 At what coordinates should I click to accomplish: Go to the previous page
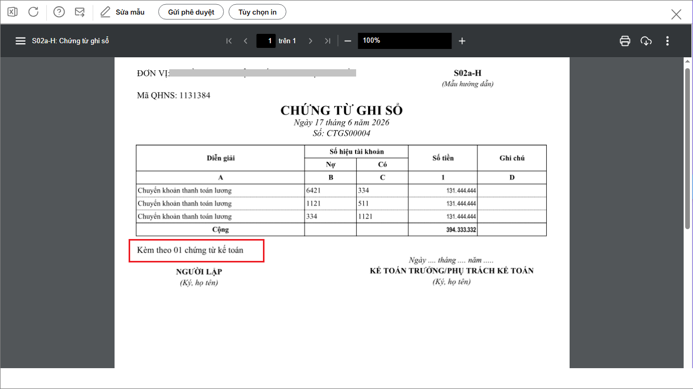(246, 41)
